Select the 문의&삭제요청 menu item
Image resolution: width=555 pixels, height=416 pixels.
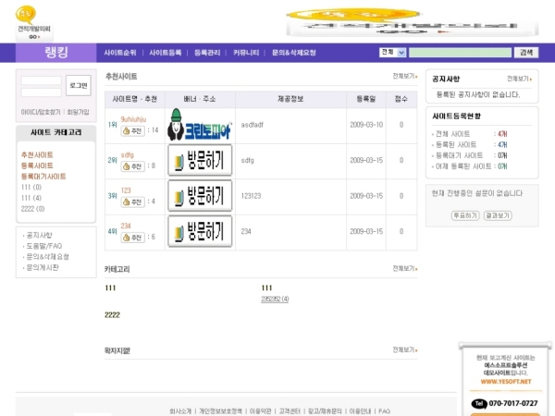(293, 54)
